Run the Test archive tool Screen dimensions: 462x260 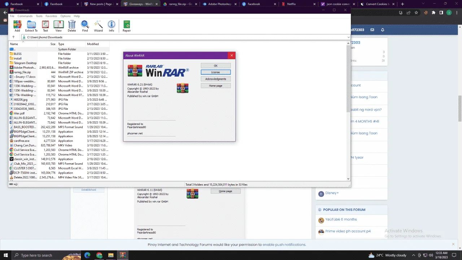(45, 26)
